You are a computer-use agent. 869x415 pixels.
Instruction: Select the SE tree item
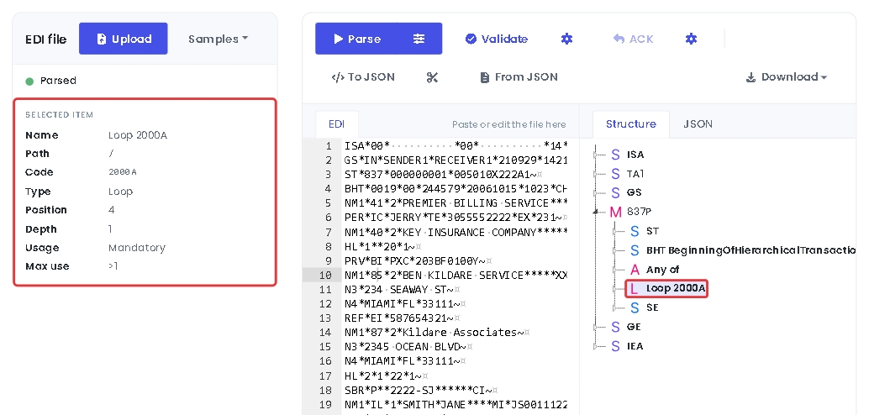click(x=652, y=307)
